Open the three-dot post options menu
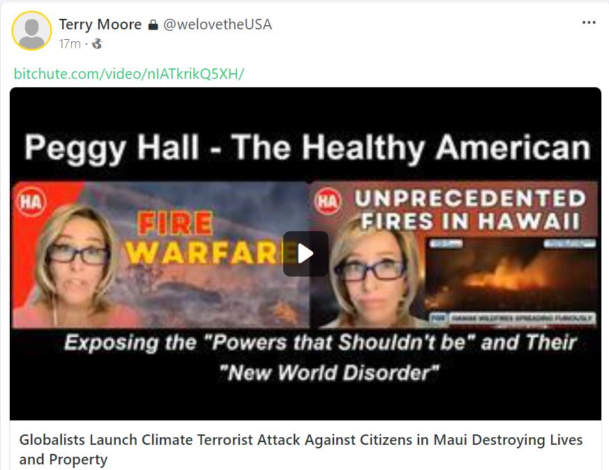The width and height of the screenshot is (609, 470). point(589,22)
